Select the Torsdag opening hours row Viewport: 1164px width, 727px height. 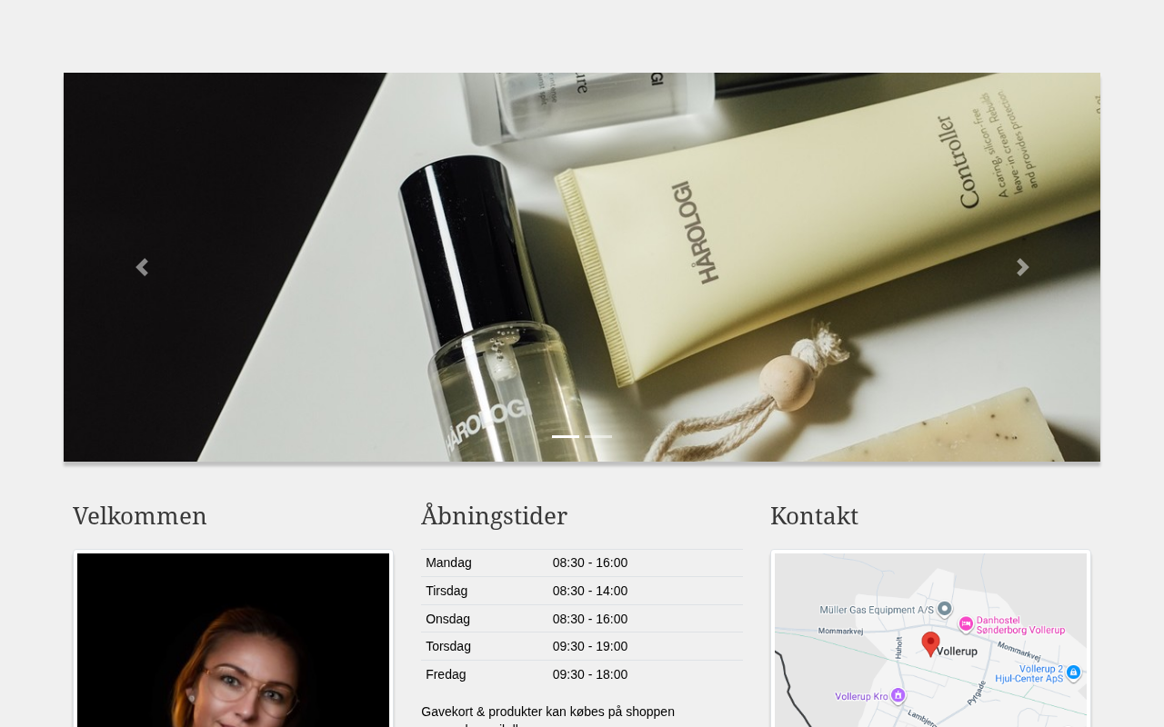(582, 646)
